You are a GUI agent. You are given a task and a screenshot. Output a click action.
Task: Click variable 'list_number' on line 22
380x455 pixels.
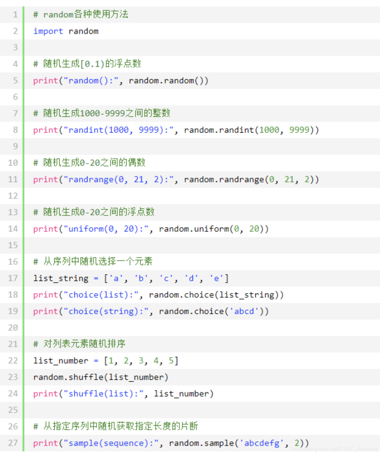(61, 361)
